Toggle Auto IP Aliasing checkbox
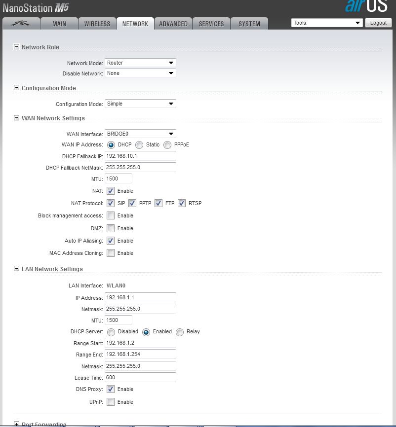Screen dimensions: 396x427 (x=111, y=241)
